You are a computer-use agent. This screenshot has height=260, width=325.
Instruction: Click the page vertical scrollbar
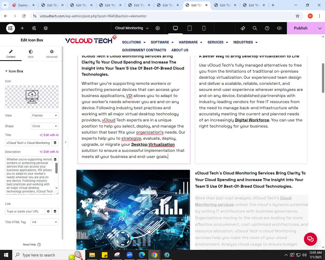coord(323,78)
